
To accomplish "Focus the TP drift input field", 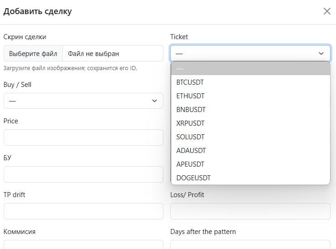I will 83,211.
